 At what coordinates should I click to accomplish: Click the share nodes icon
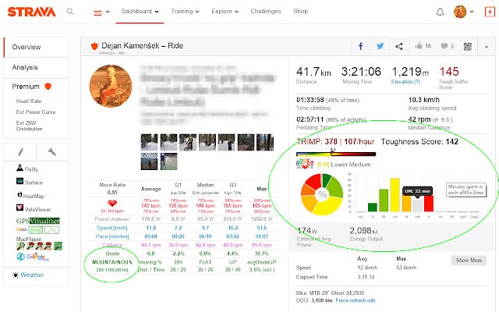(398, 47)
